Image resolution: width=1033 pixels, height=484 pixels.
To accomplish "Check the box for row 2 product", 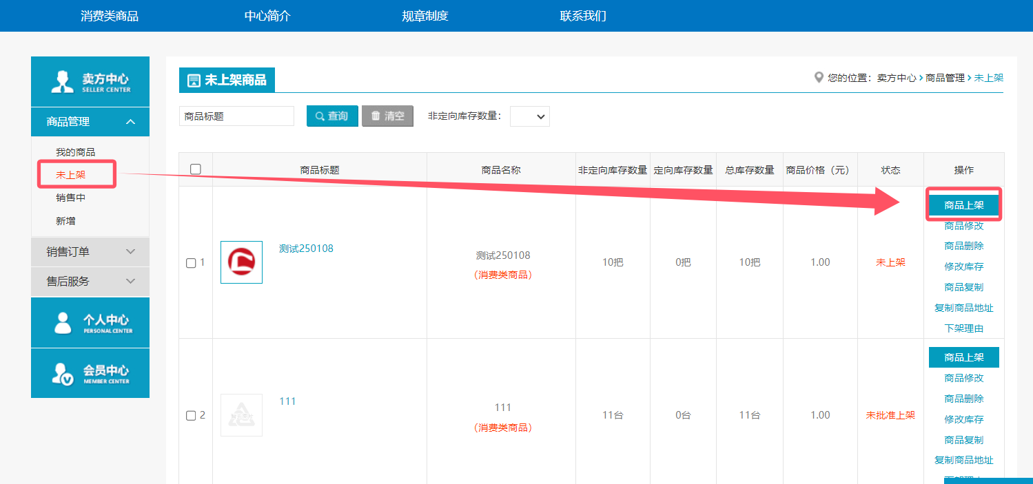I will tap(192, 416).
